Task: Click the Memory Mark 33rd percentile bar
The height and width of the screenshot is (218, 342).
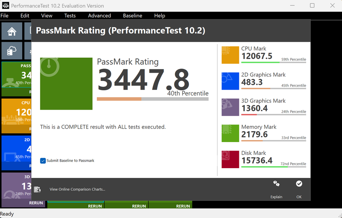Action: 274,141
